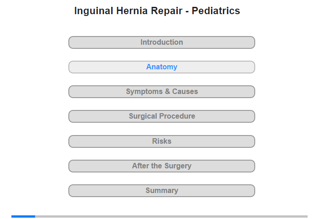The height and width of the screenshot is (219, 319).
Task: Click the middle of the lesson progress bar
Action: pos(159,216)
